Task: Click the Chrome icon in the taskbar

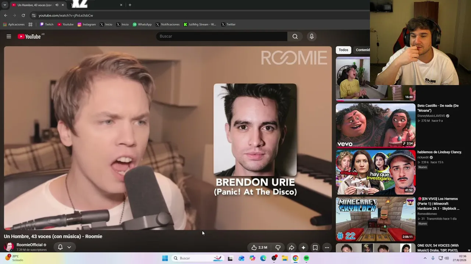Action: point(295,258)
